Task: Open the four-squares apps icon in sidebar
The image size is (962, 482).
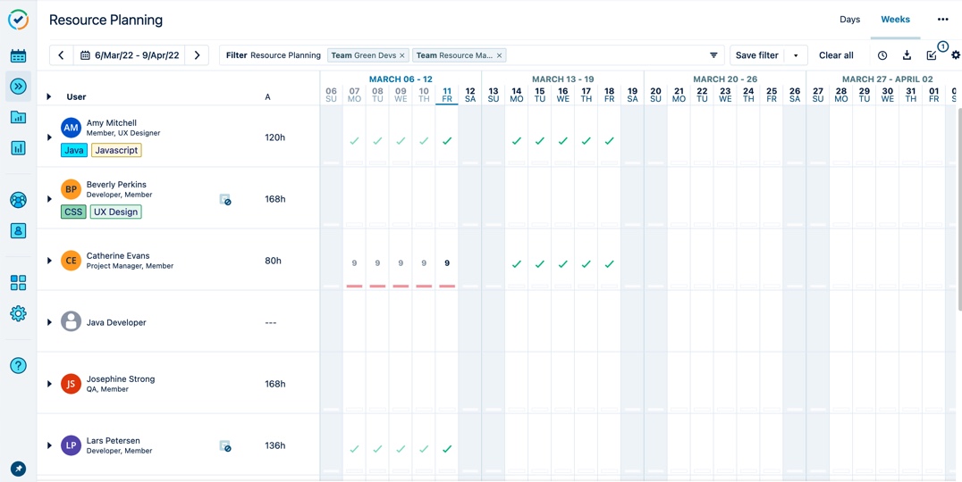Action: [x=18, y=283]
